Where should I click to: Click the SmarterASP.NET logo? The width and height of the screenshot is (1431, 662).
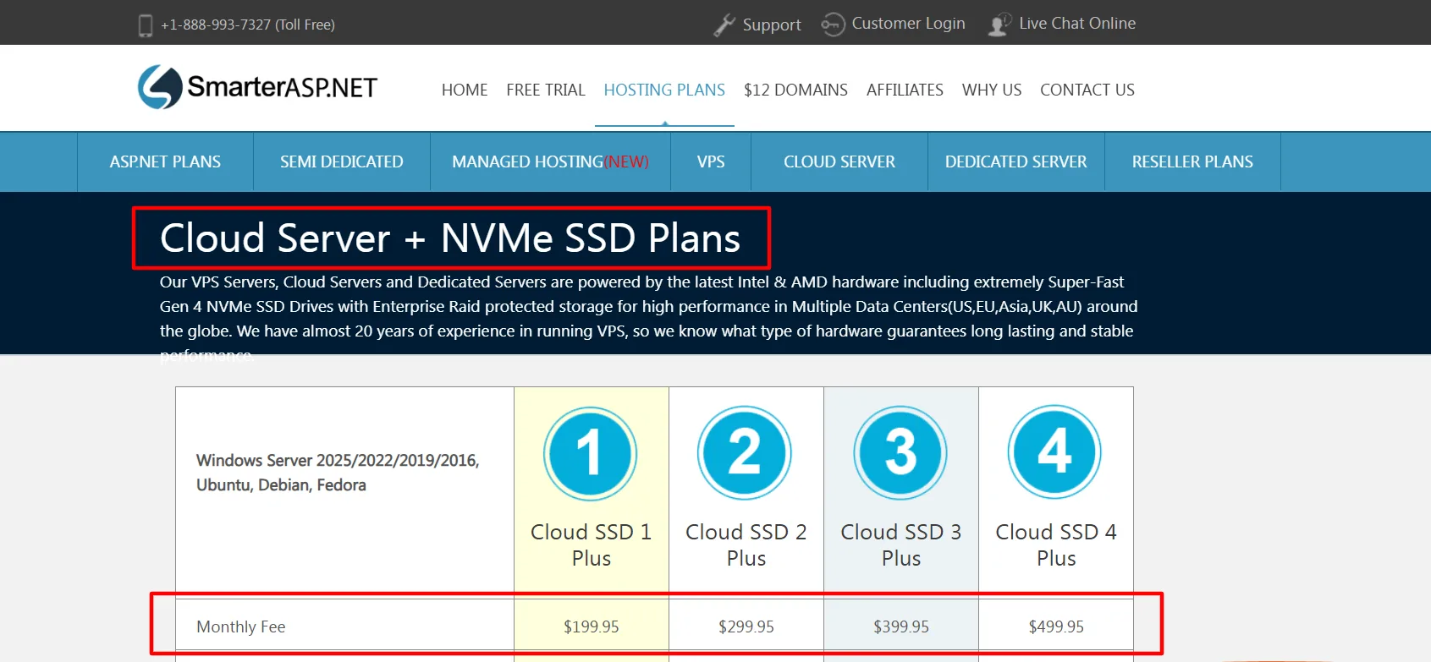(x=257, y=87)
